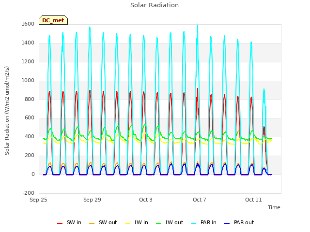Click the 800 y-axis tick label
The image size is (310, 232).
point(30,99)
